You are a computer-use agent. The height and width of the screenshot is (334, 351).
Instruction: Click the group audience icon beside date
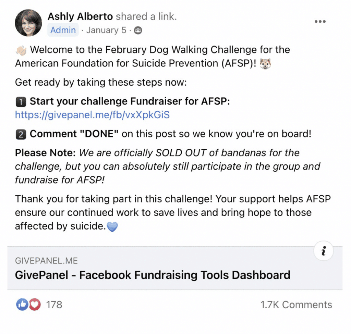click(x=138, y=30)
